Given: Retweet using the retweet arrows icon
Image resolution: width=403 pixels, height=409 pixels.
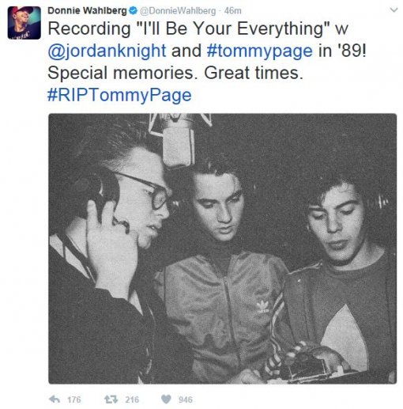Looking at the screenshot, I should pyautogui.click(x=111, y=400).
